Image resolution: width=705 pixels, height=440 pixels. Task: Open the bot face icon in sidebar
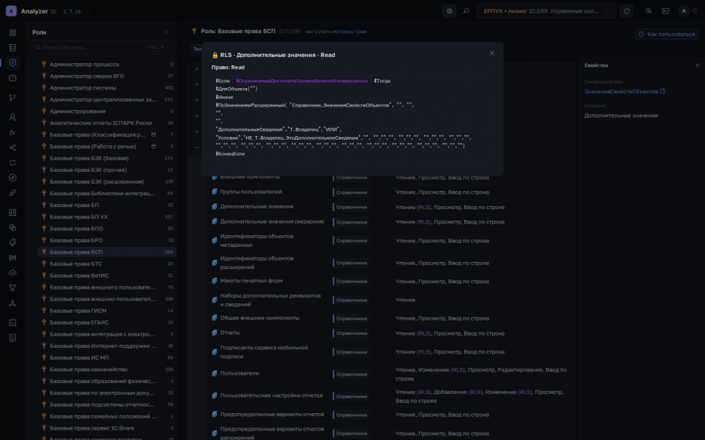tap(12, 338)
